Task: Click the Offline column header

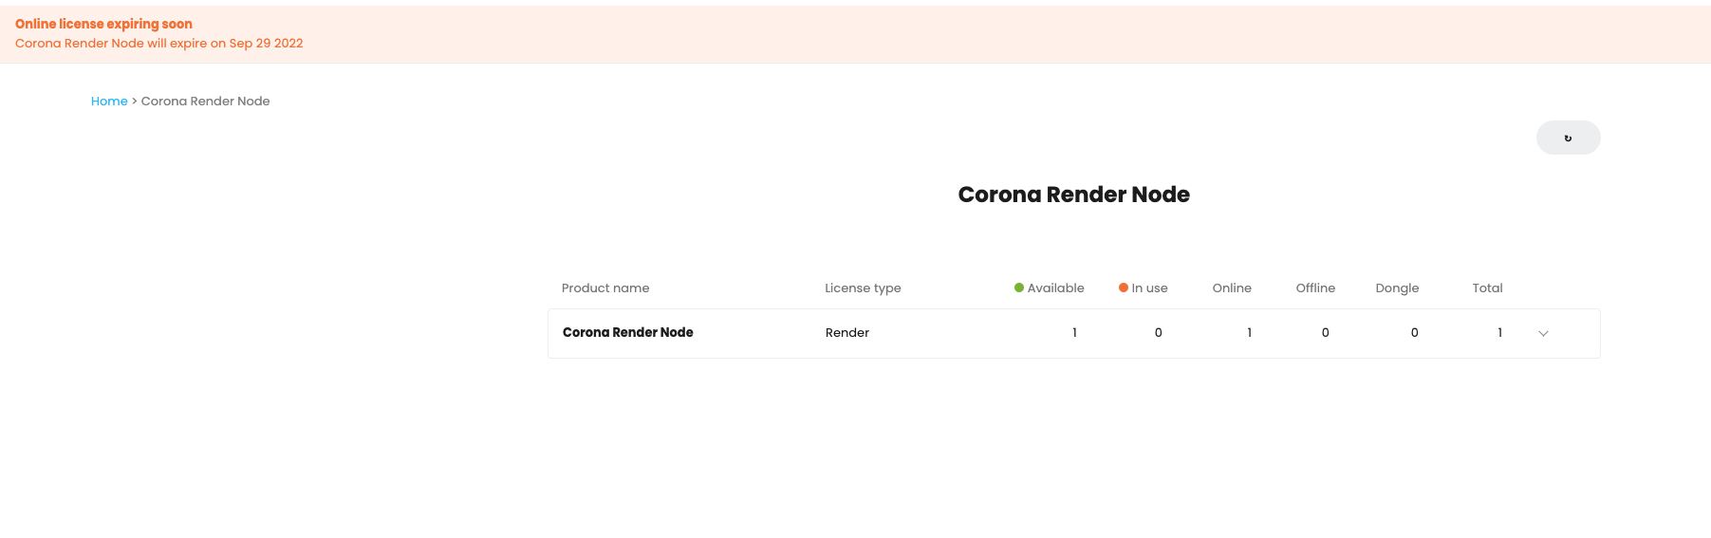Action: tap(1315, 288)
